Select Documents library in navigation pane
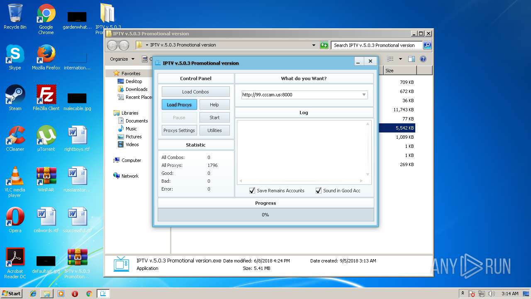 [x=136, y=121]
